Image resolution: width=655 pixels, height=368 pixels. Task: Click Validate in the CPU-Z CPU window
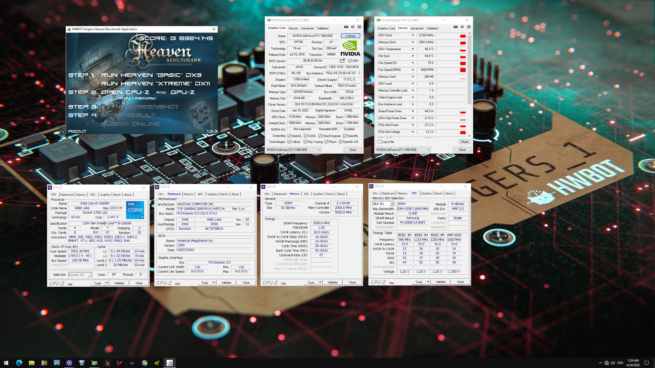(x=119, y=283)
